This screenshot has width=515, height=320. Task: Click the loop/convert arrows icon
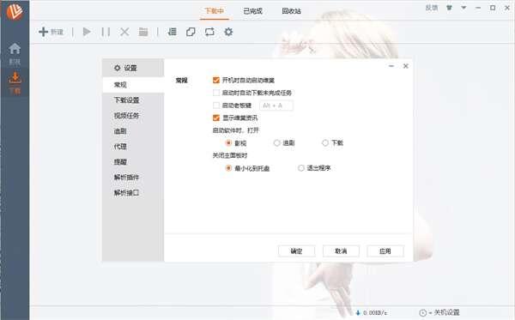pos(209,32)
